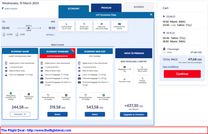Open the Fare conditions link
Viewport: 208px width, 134px height.
171,67
